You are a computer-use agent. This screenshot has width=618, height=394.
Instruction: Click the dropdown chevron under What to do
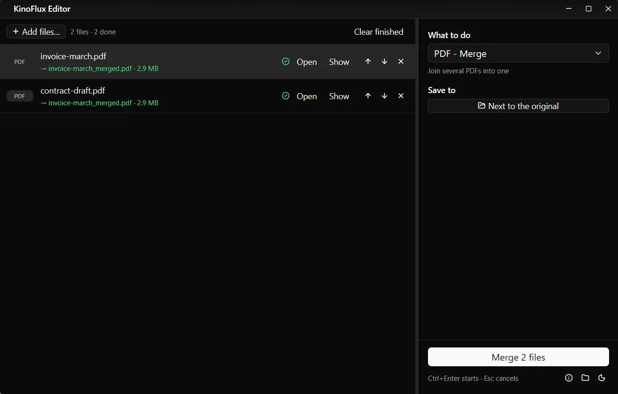598,54
